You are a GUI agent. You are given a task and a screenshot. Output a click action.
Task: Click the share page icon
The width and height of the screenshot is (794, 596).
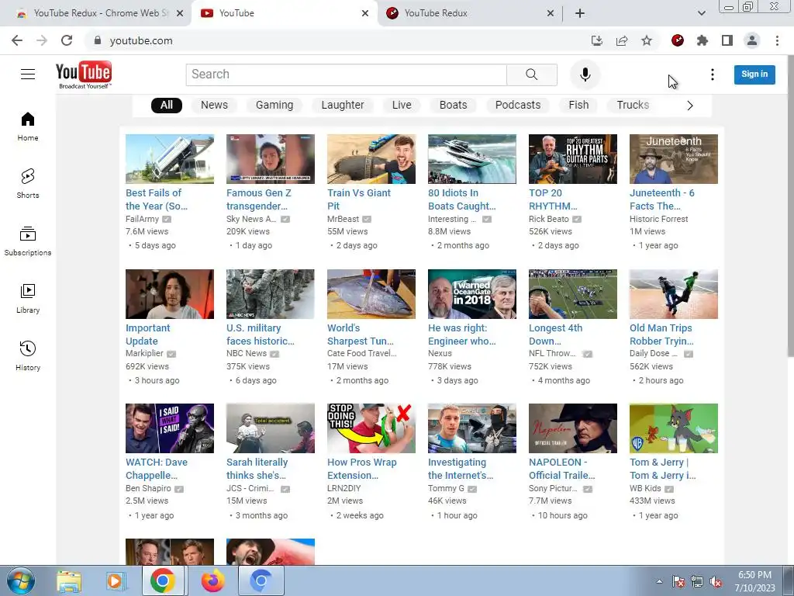click(x=622, y=40)
